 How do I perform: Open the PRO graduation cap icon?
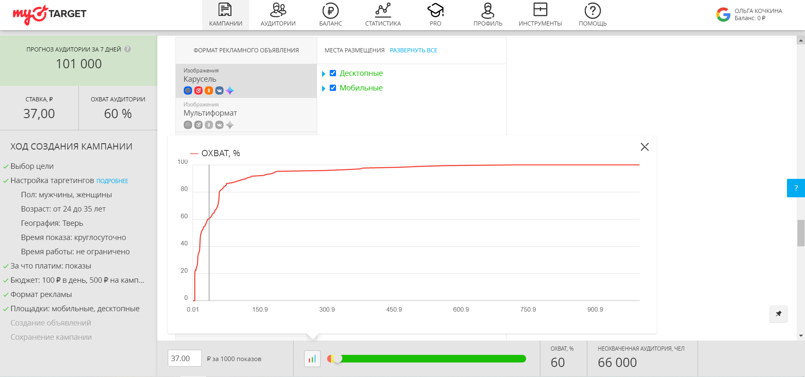pos(435,10)
